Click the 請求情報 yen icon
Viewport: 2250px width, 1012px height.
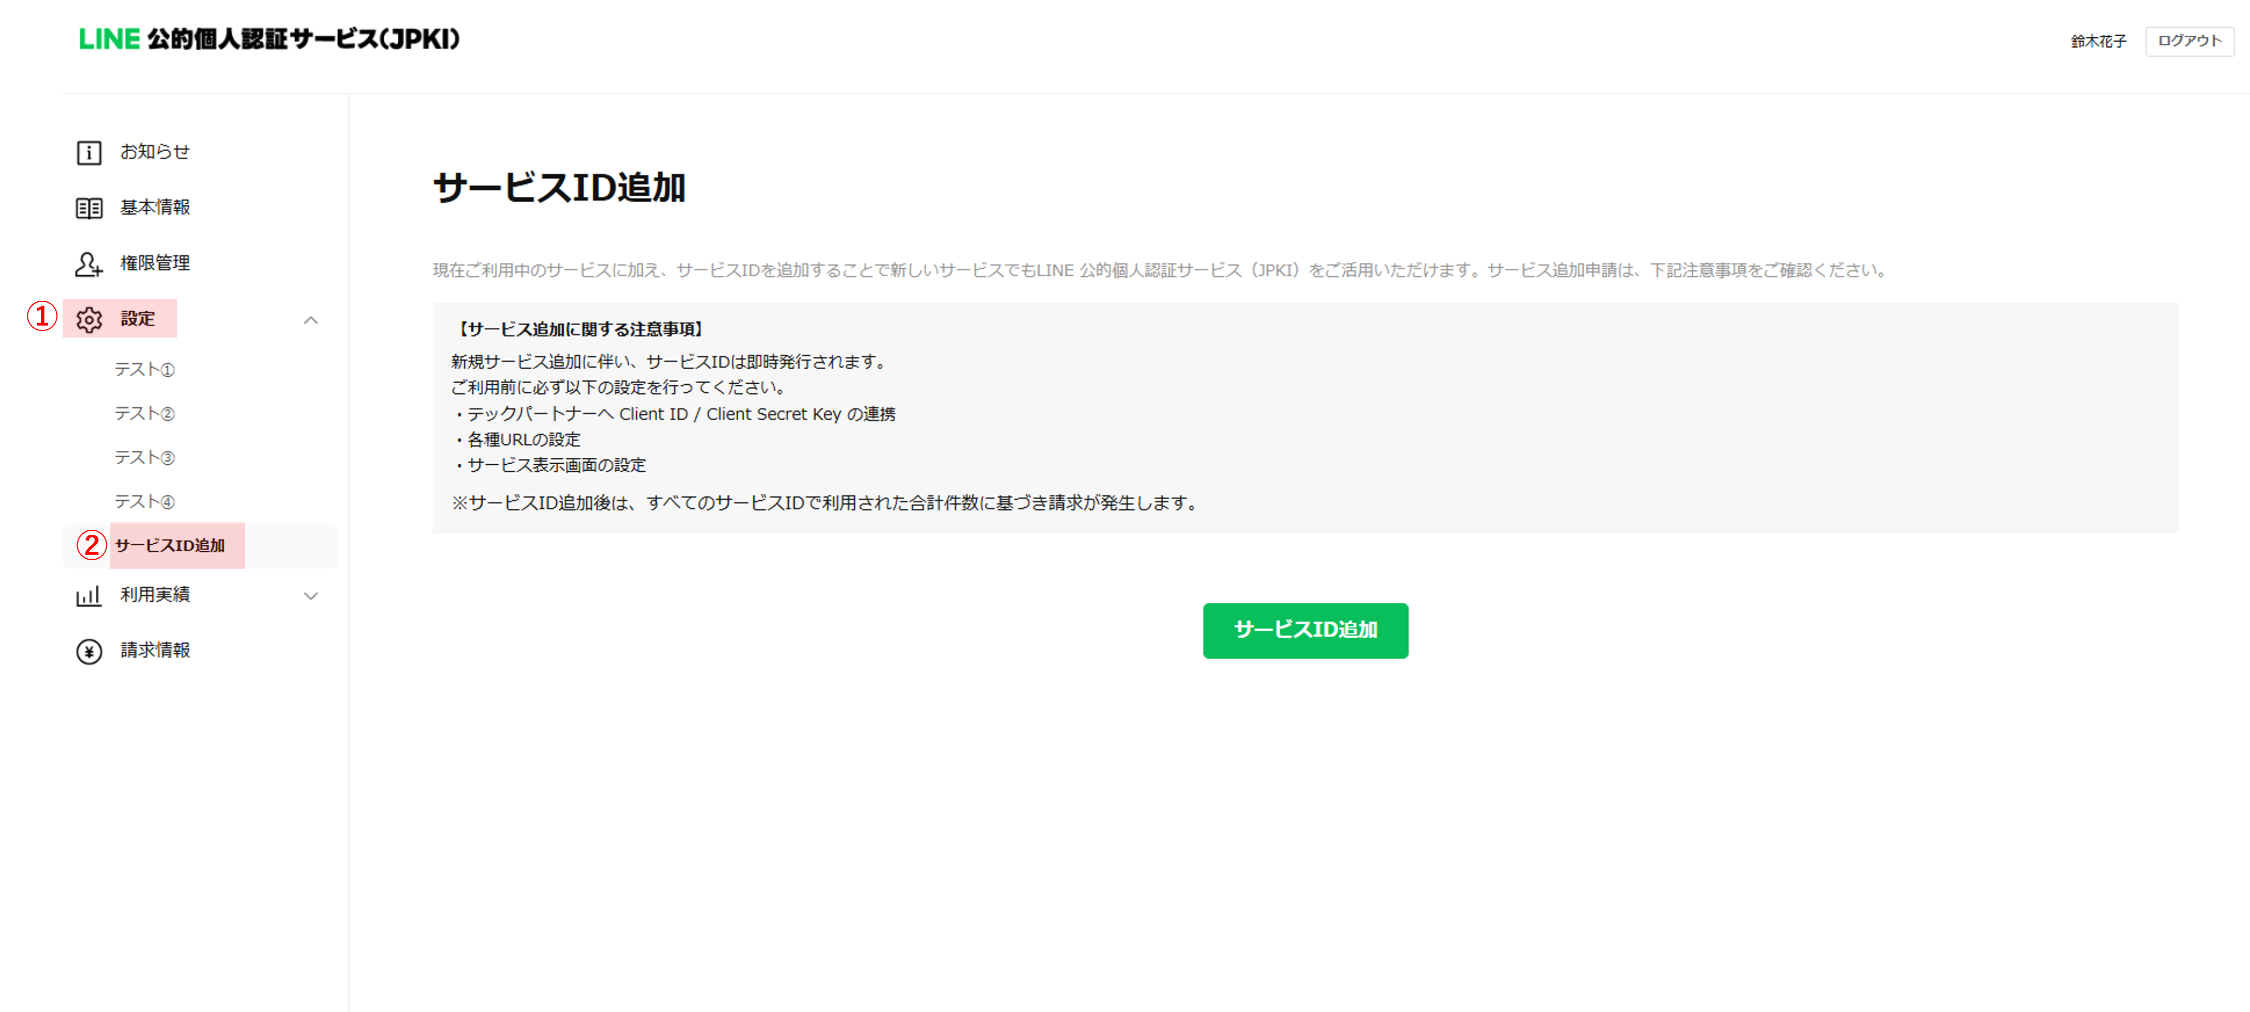tap(89, 651)
